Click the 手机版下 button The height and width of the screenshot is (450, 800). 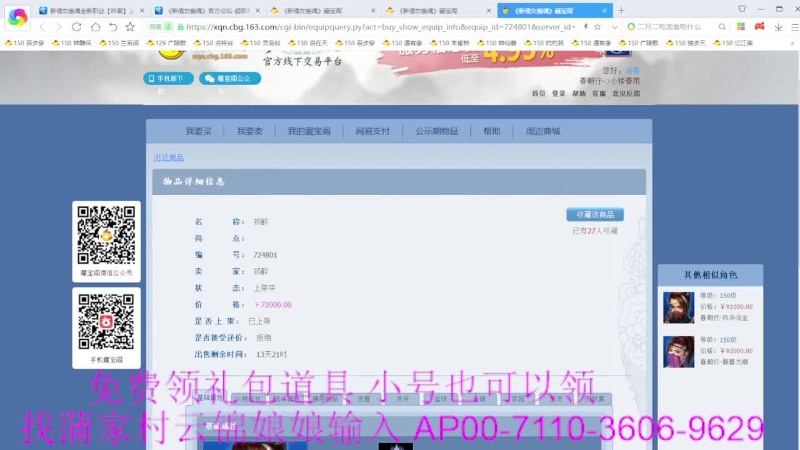coord(168,78)
